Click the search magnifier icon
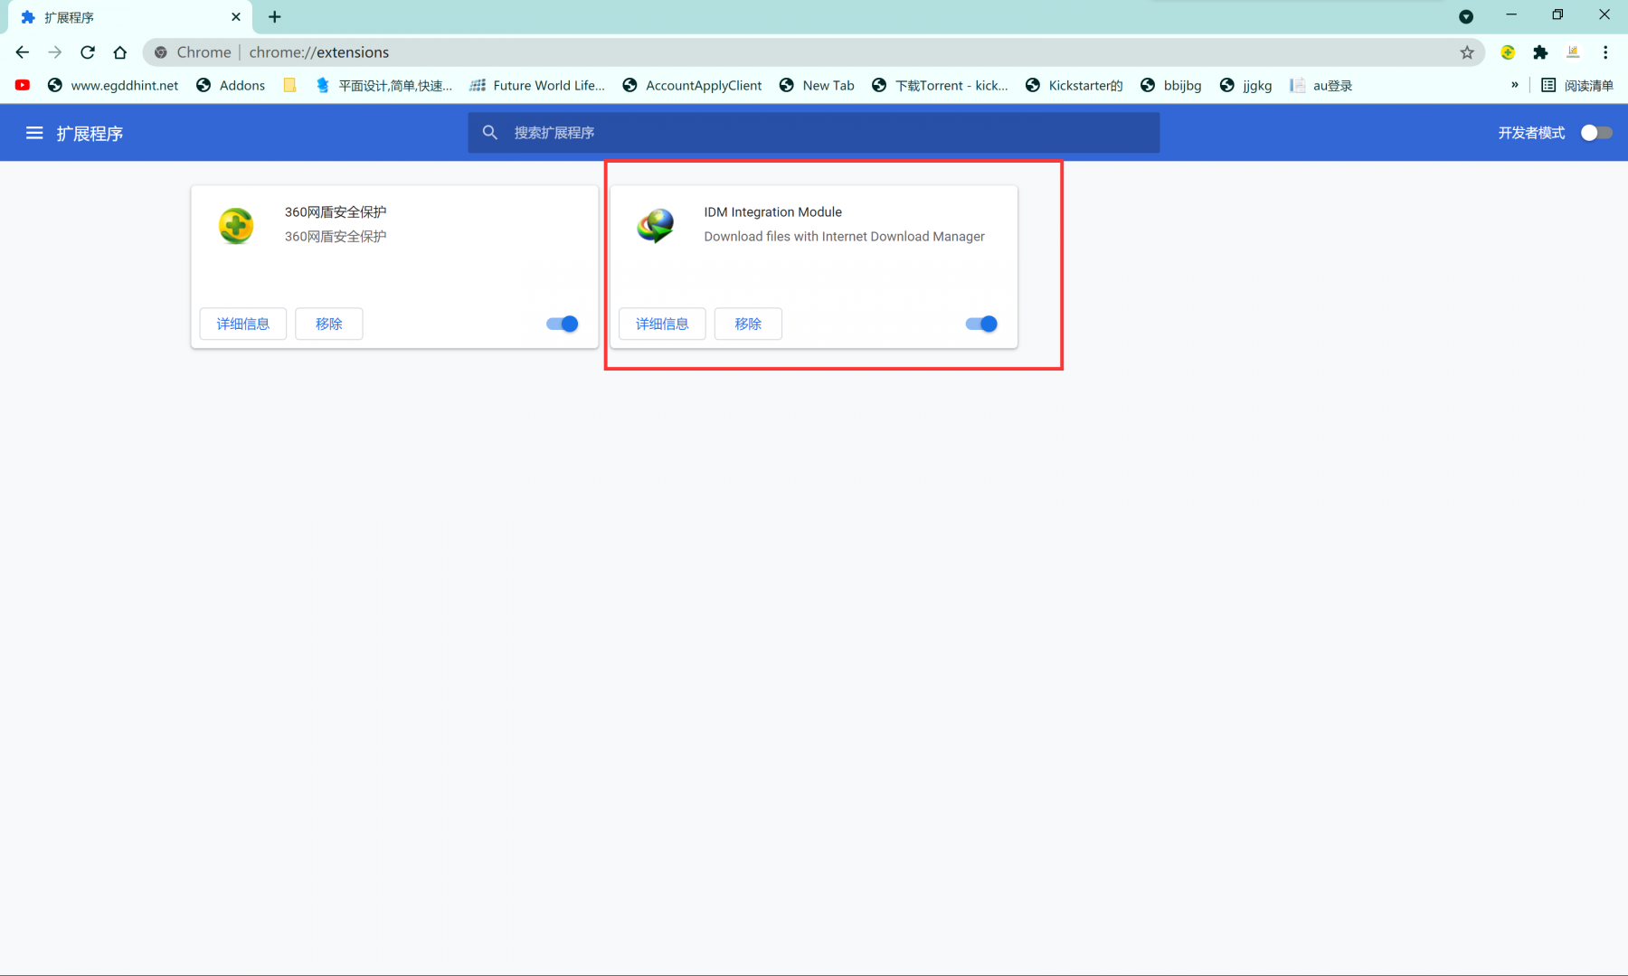Screen dimensions: 1628x976 click(490, 133)
